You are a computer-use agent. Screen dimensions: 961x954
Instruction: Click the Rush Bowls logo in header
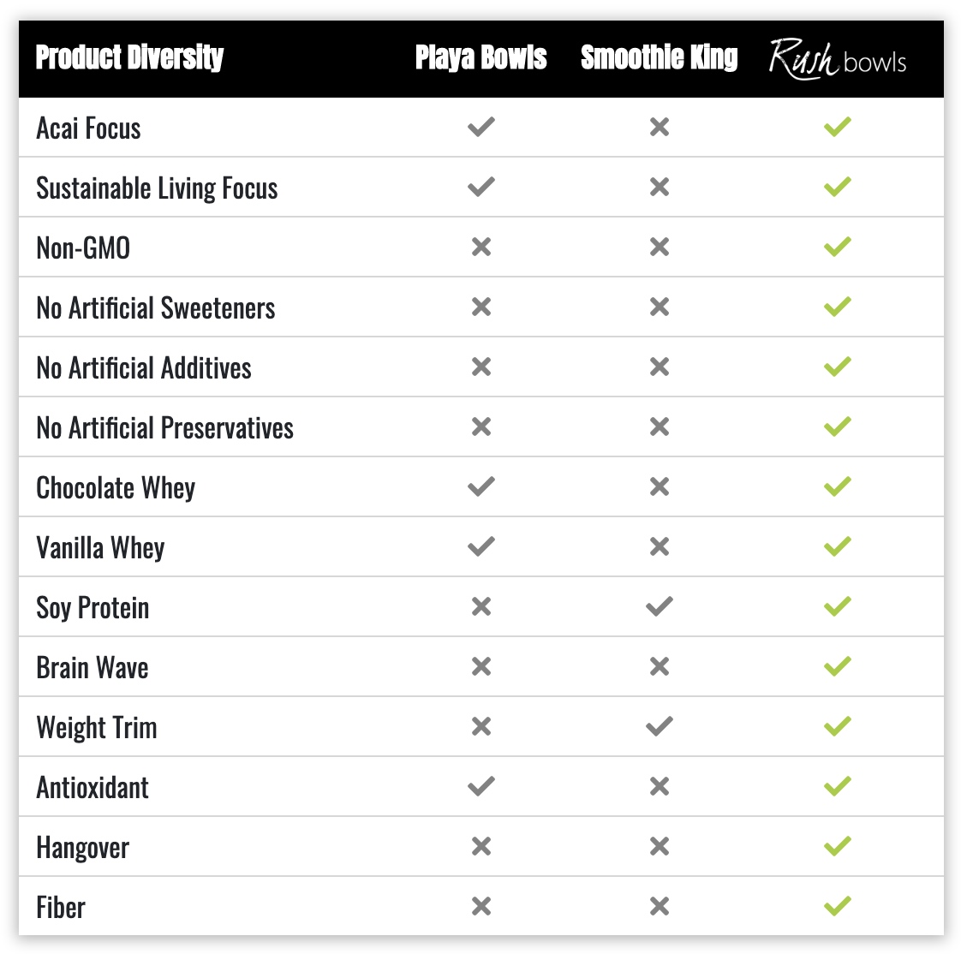click(837, 59)
